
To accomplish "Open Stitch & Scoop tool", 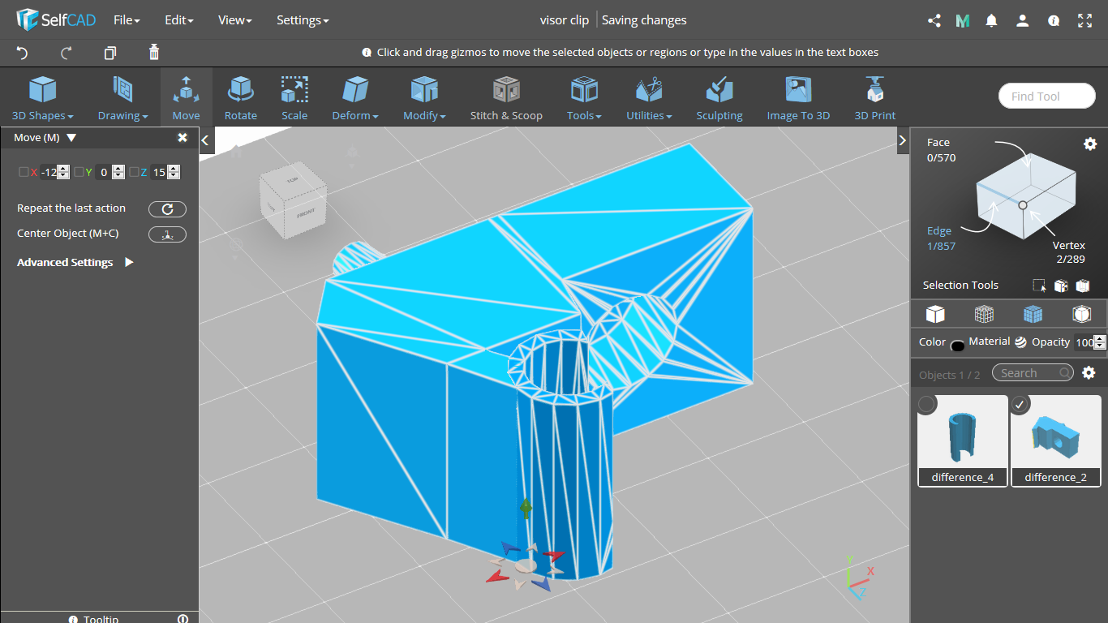I will [x=506, y=97].
